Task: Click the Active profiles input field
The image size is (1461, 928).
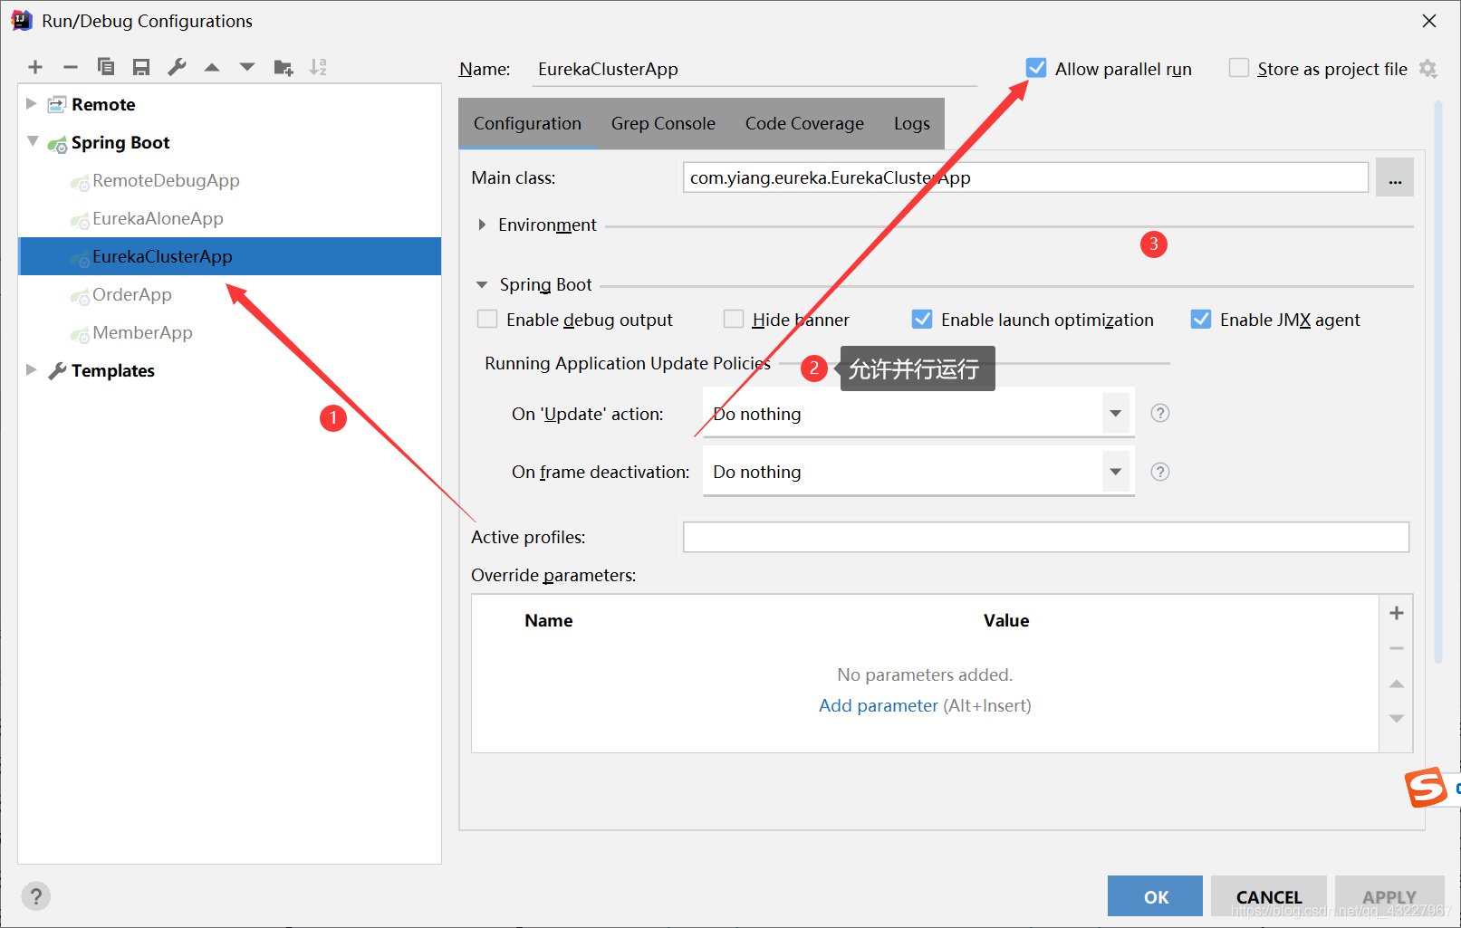Action: [x=1046, y=537]
